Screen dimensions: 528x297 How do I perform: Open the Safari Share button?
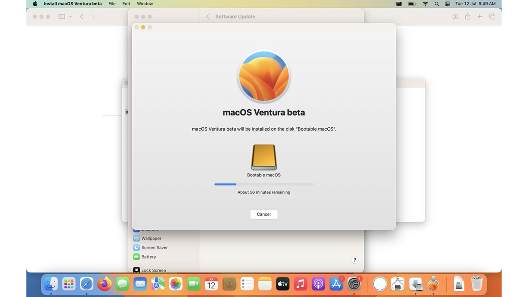[468, 16]
